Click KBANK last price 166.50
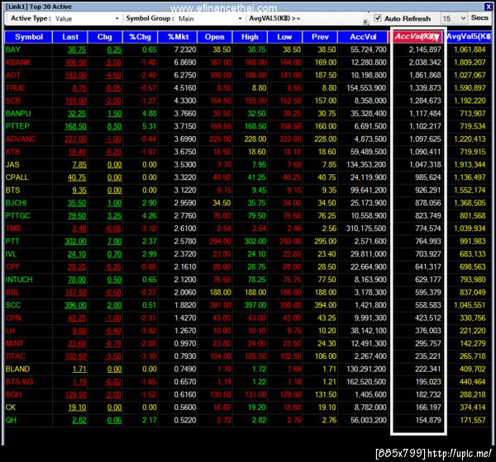496x462 pixels. 75,63
